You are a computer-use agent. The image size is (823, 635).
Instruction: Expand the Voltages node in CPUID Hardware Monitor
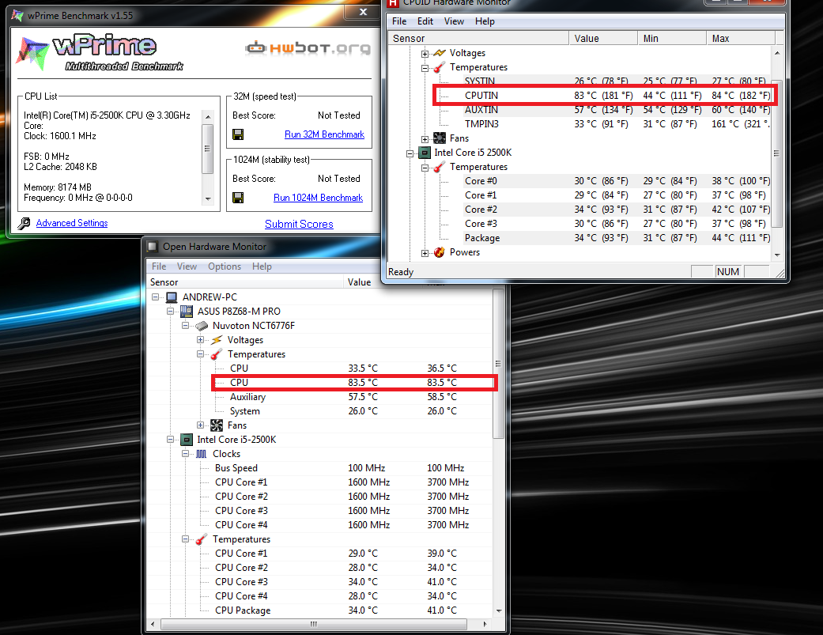pos(425,53)
